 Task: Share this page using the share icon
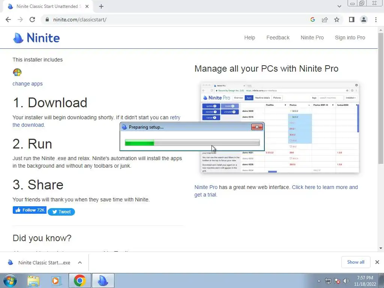pos(325,19)
